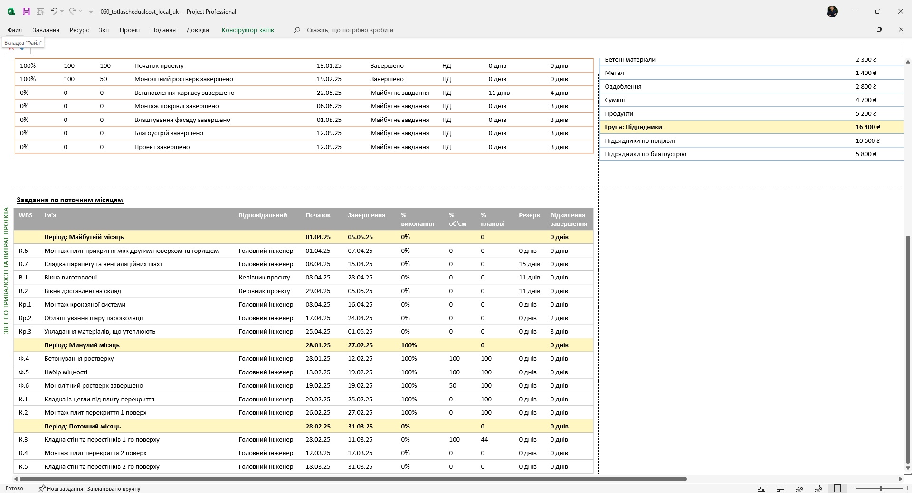The image size is (912, 493).
Task: Click the zoom slider handle
Action: click(x=881, y=488)
